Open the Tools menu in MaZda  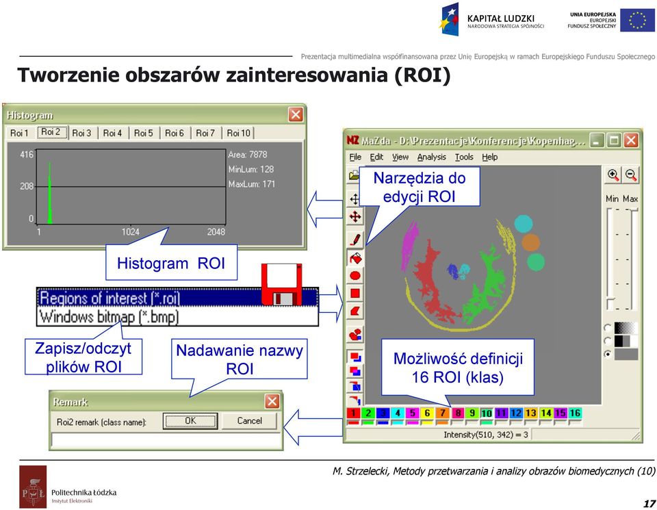pyautogui.click(x=464, y=157)
